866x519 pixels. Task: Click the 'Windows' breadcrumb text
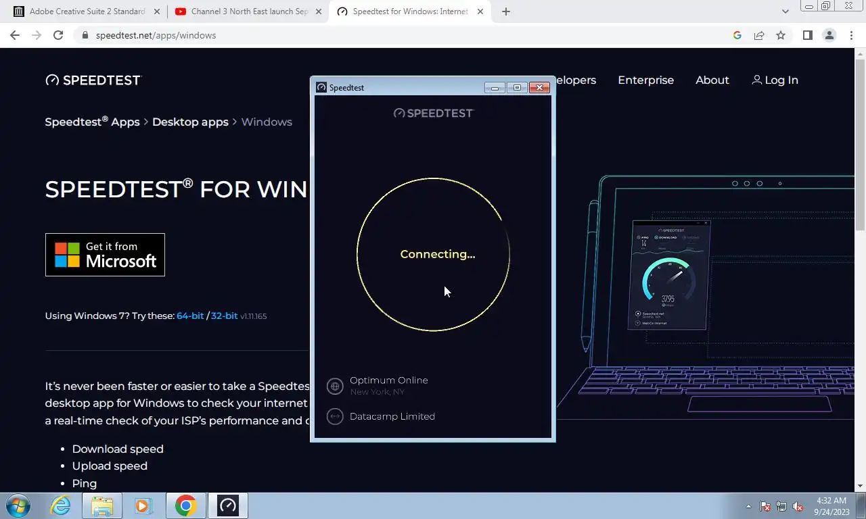coord(267,122)
